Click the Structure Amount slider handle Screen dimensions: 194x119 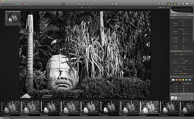point(187,61)
